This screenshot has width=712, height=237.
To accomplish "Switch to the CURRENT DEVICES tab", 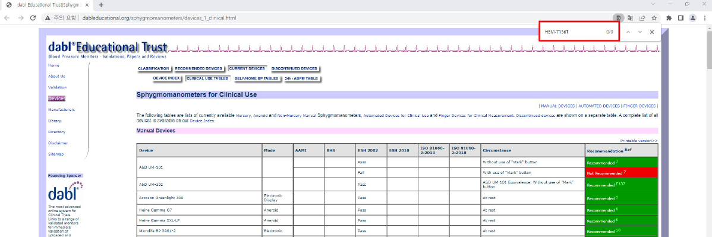I will click(x=247, y=68).
